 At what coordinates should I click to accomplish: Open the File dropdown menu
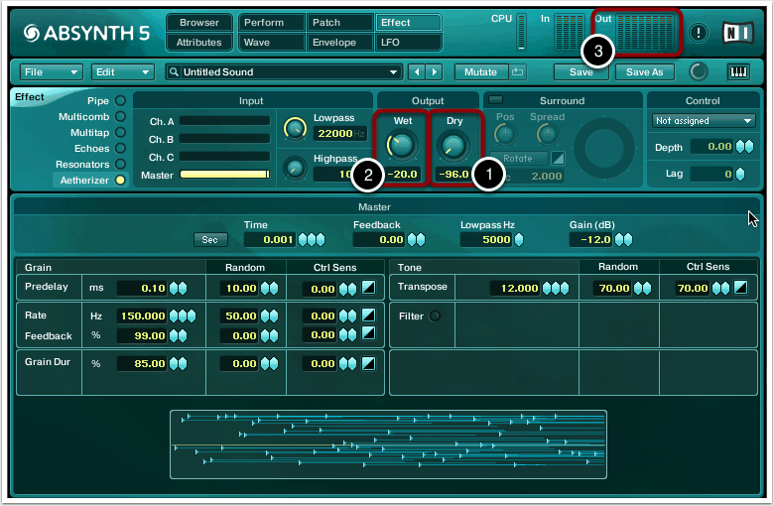[52, 72]
